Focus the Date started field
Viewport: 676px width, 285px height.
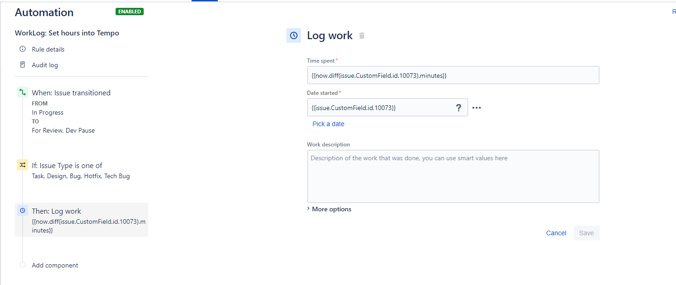click(x=387, y=108)
